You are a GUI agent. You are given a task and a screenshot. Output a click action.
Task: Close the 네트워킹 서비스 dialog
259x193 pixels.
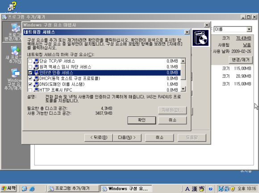187,32
